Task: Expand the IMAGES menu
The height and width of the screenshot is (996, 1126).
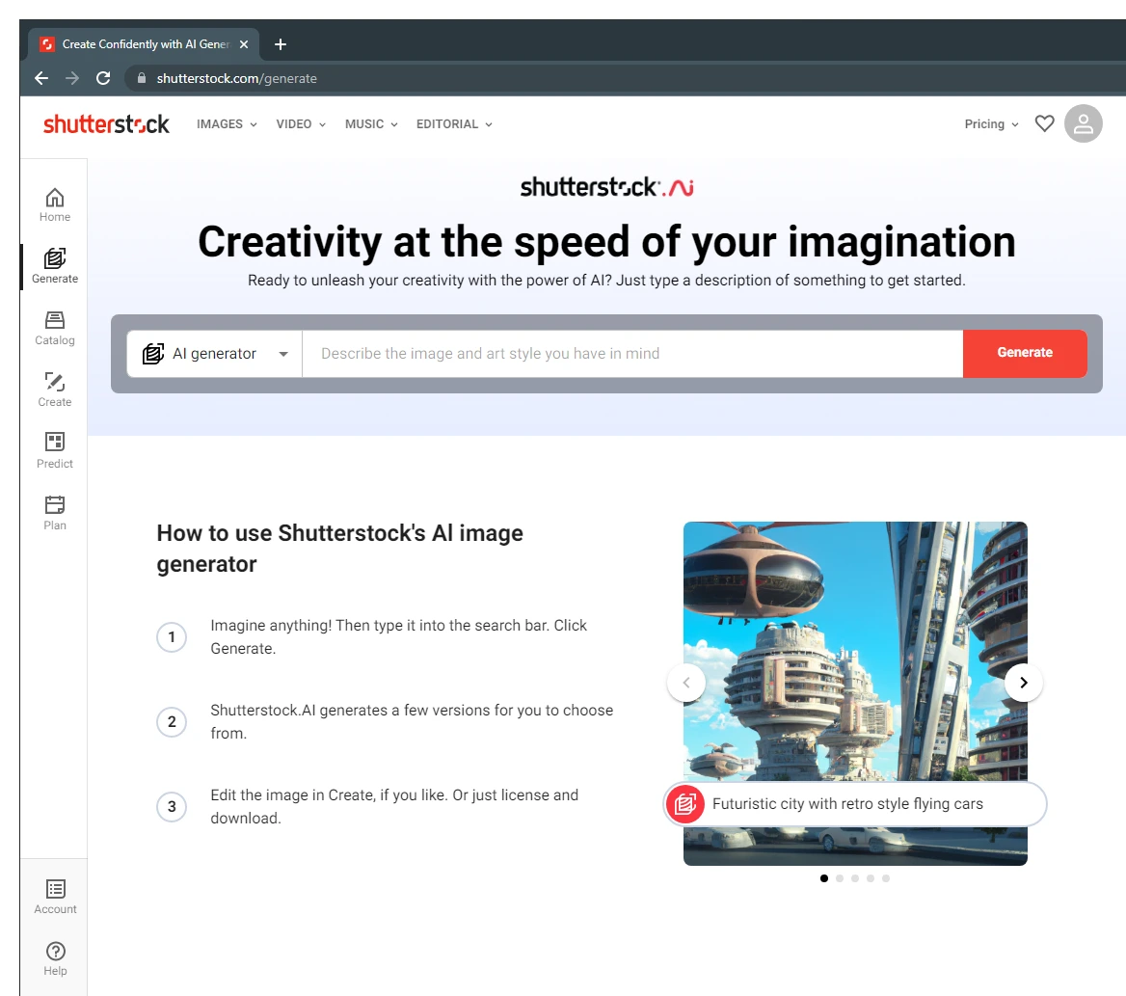Action: [227, 124]
